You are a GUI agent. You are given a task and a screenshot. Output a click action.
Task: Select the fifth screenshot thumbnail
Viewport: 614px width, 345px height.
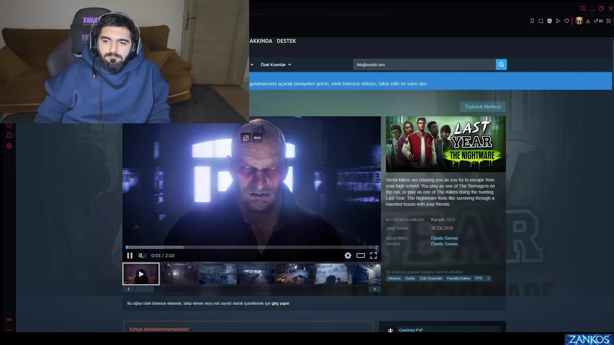click(x=295, y=274)
